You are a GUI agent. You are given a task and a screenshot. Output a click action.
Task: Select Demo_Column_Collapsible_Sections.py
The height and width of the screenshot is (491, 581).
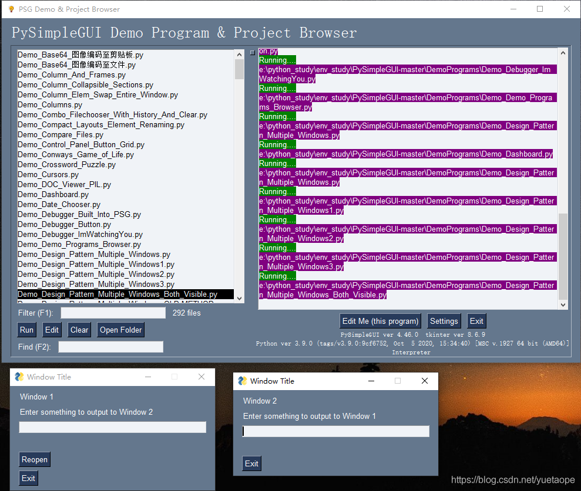point(126,84)
